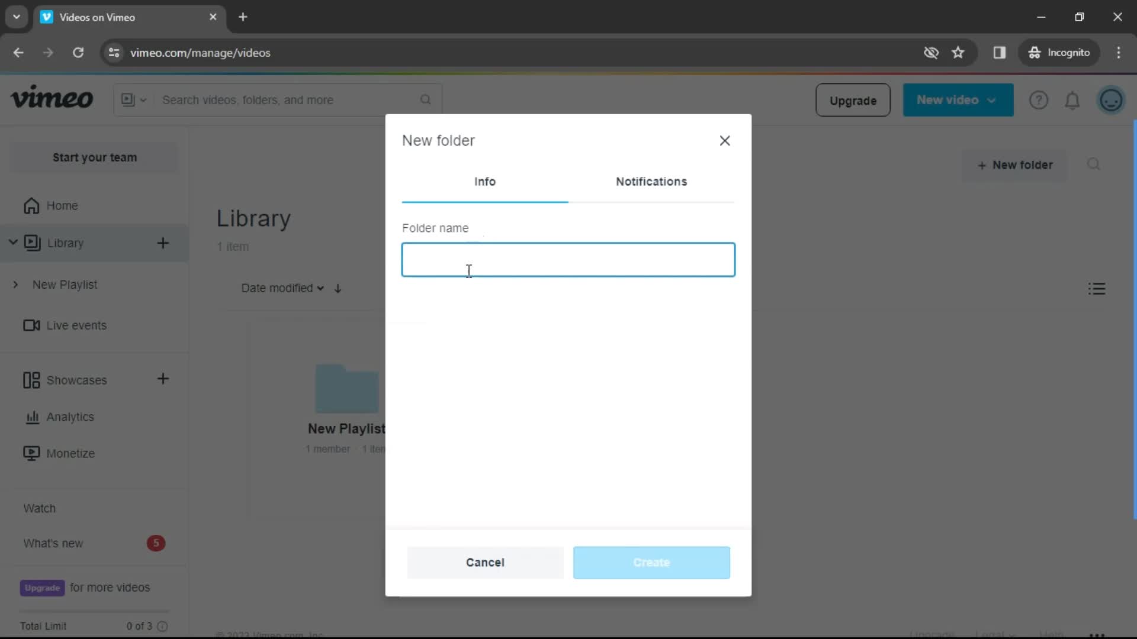Click the Folder name input field

point(568,259)
